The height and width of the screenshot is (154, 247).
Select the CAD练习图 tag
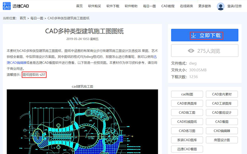pos(187,131)
